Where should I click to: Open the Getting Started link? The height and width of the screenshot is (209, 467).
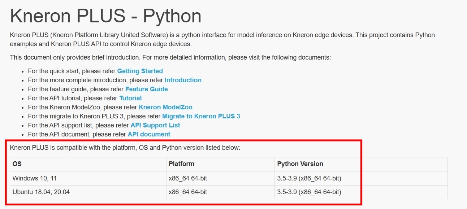click(140, 71)
